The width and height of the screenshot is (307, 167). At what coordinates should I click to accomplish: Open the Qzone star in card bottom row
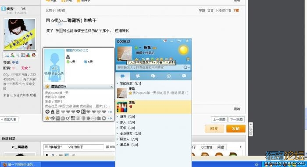pyautogui.click(x=47, y=118)
